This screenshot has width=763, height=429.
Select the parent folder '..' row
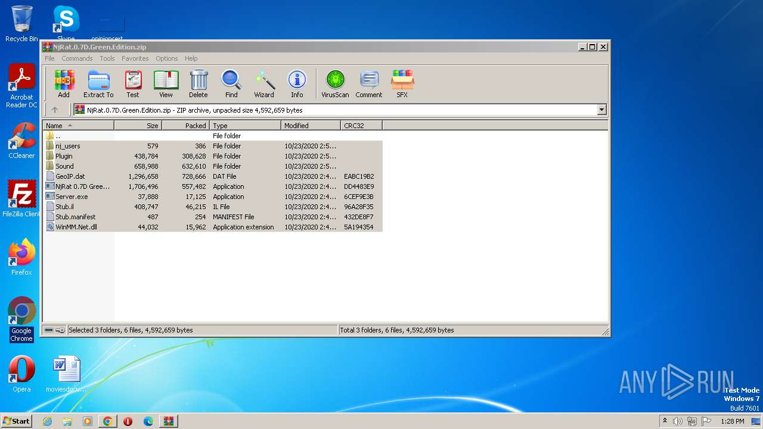[213, 136]
